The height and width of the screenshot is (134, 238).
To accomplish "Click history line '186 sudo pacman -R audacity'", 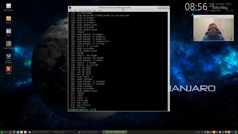I will (x=88, y=37).
